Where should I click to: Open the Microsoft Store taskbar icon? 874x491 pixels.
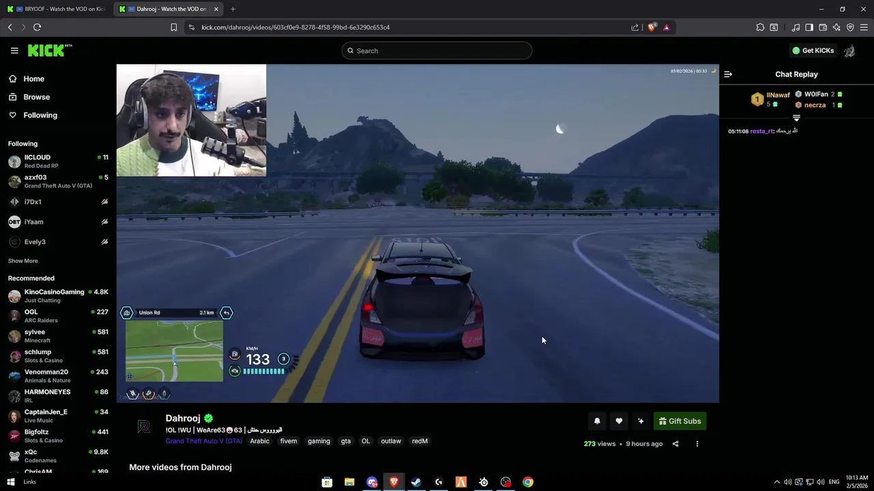point(327,482)
